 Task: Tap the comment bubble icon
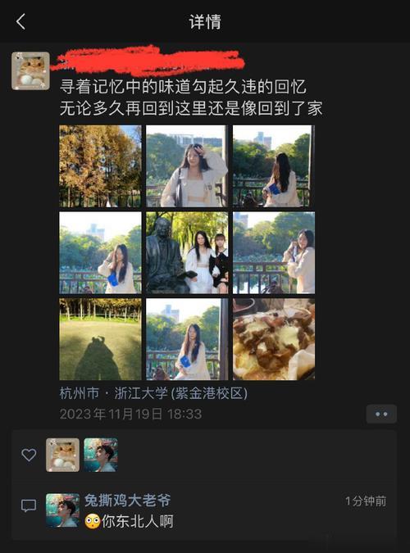[29, 505]
